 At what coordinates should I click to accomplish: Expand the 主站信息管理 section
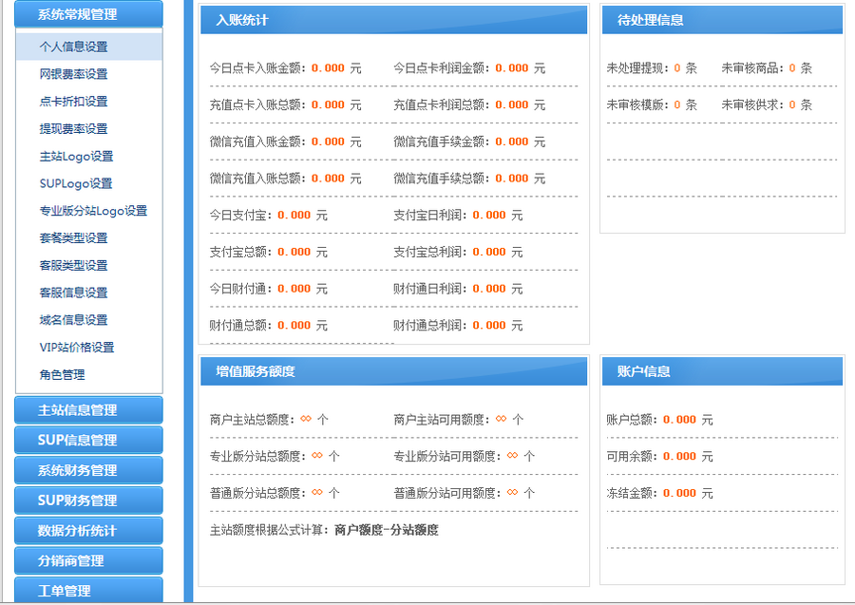point(88,410)
